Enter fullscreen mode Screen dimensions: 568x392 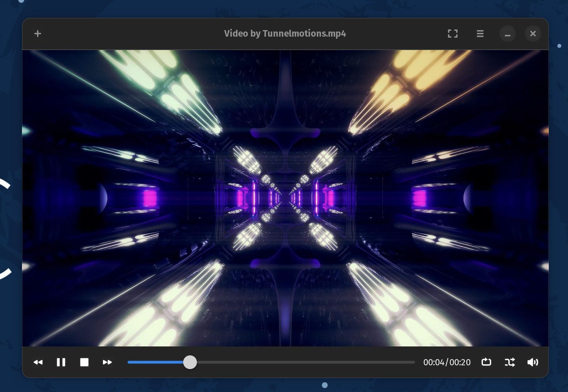point(453,33)
